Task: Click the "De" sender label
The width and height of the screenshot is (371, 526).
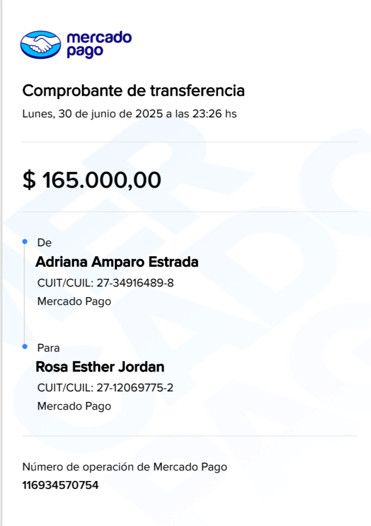Action: click(x=44, y=243)
